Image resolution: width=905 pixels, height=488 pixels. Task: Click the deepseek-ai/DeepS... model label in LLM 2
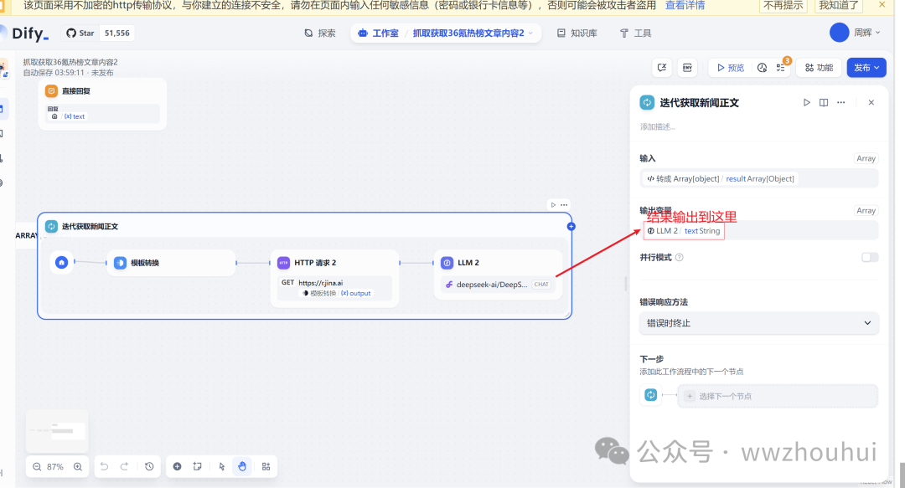click(492, 285)
